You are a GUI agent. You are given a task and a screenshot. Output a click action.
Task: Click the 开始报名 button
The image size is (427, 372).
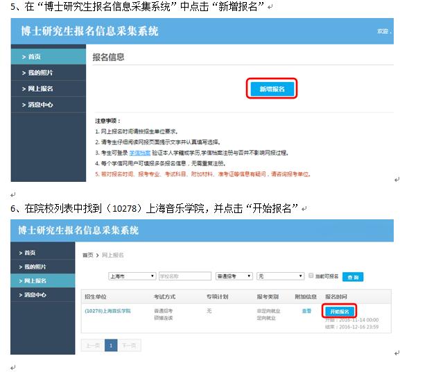point(340,311)
